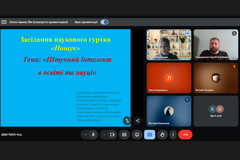
Task: Select Сидоренко Сергій Юрійович video tile
Action: tap(216, 45)
